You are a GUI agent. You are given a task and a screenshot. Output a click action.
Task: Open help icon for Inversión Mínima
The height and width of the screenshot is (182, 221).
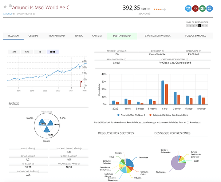(x=126, y=51)
